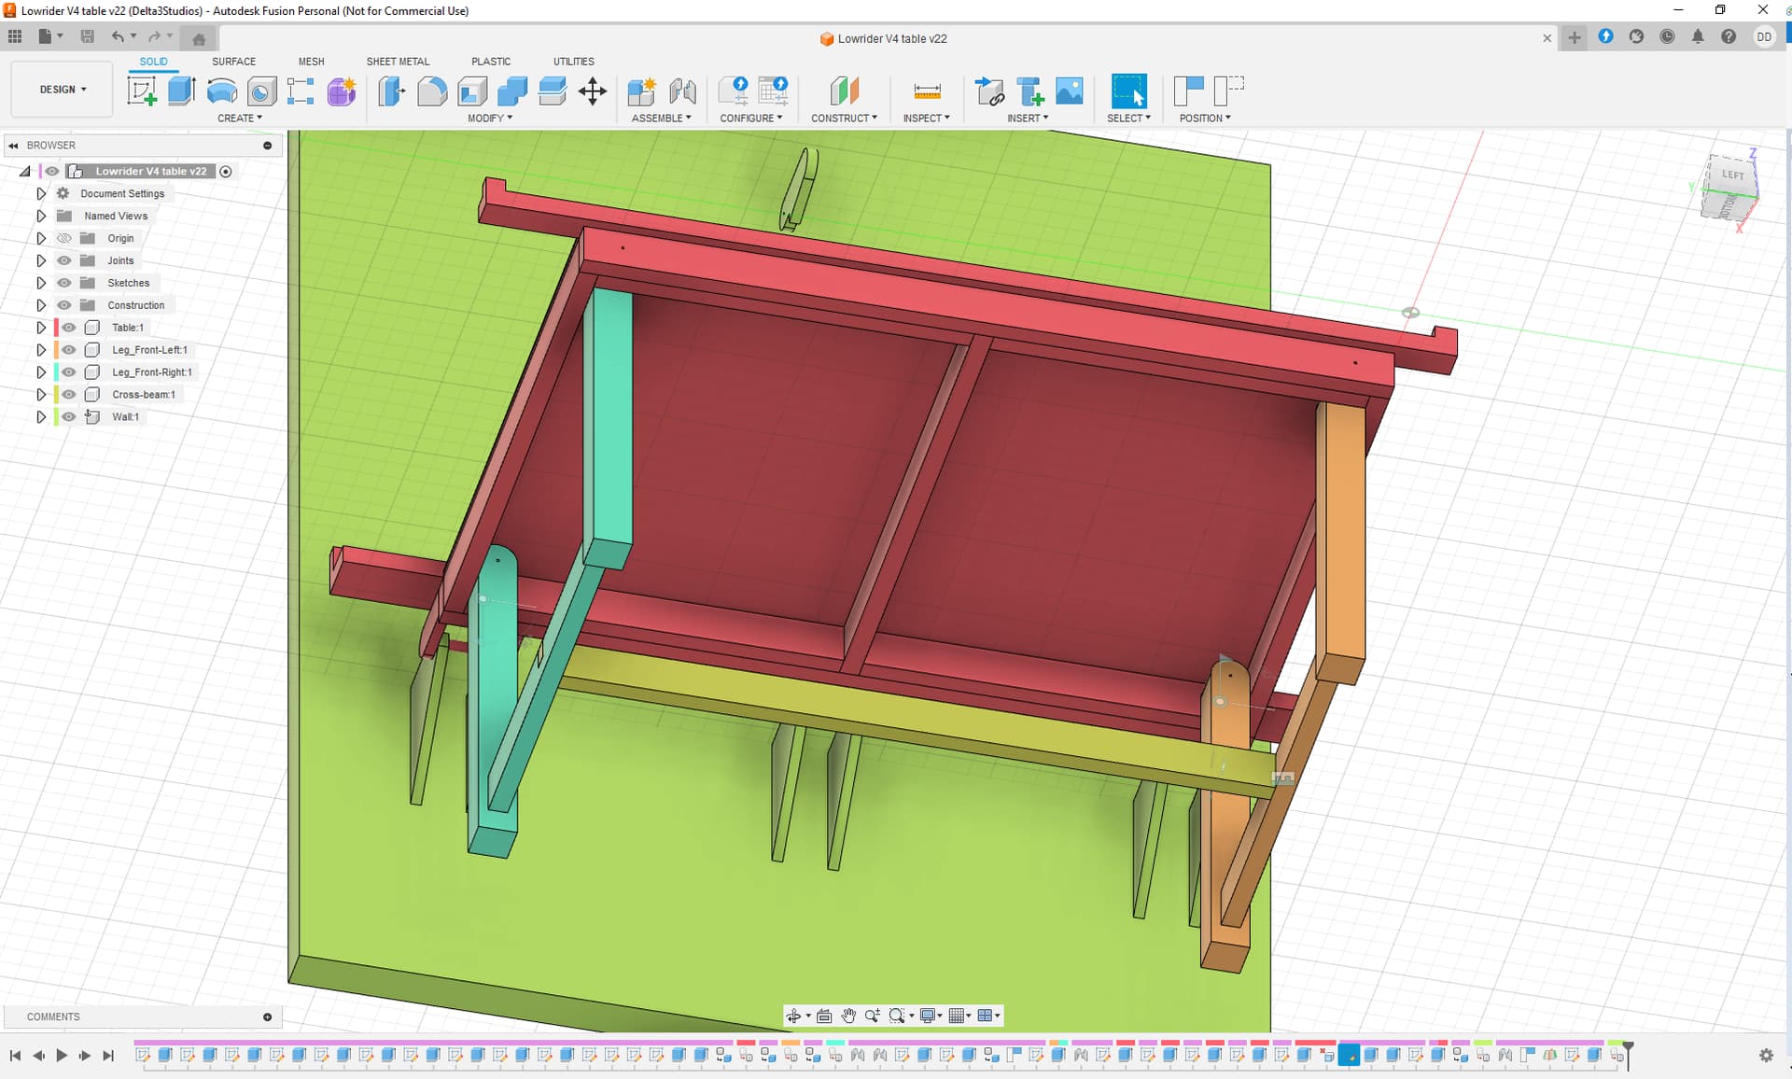Switch to the SHEET METAL tab

pos(398,62)
